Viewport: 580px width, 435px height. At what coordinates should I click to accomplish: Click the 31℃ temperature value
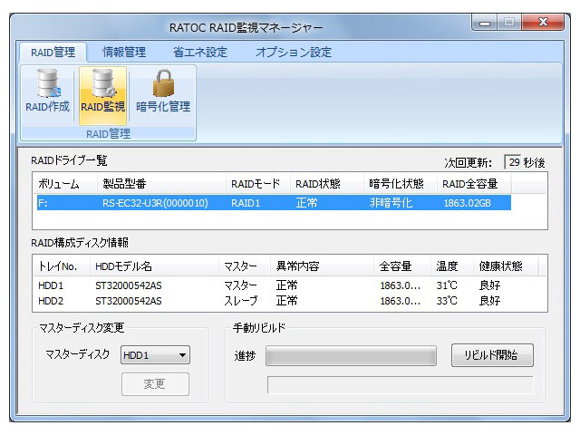(447, 285)
